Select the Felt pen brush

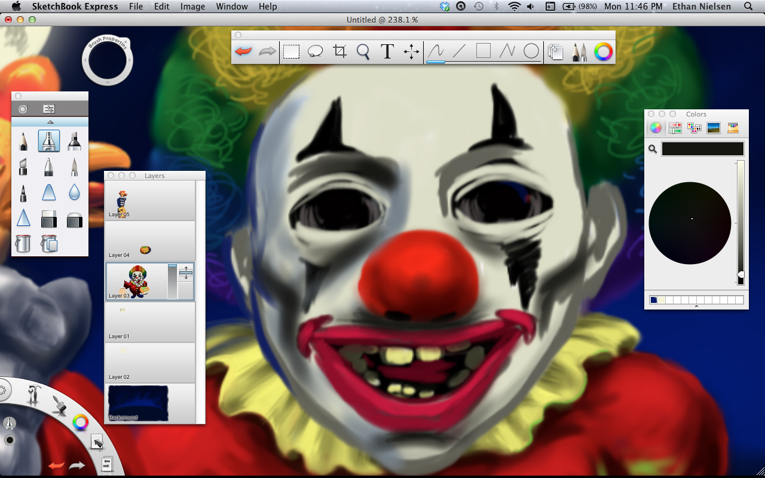pyautogui.click(x=23, y=192)
